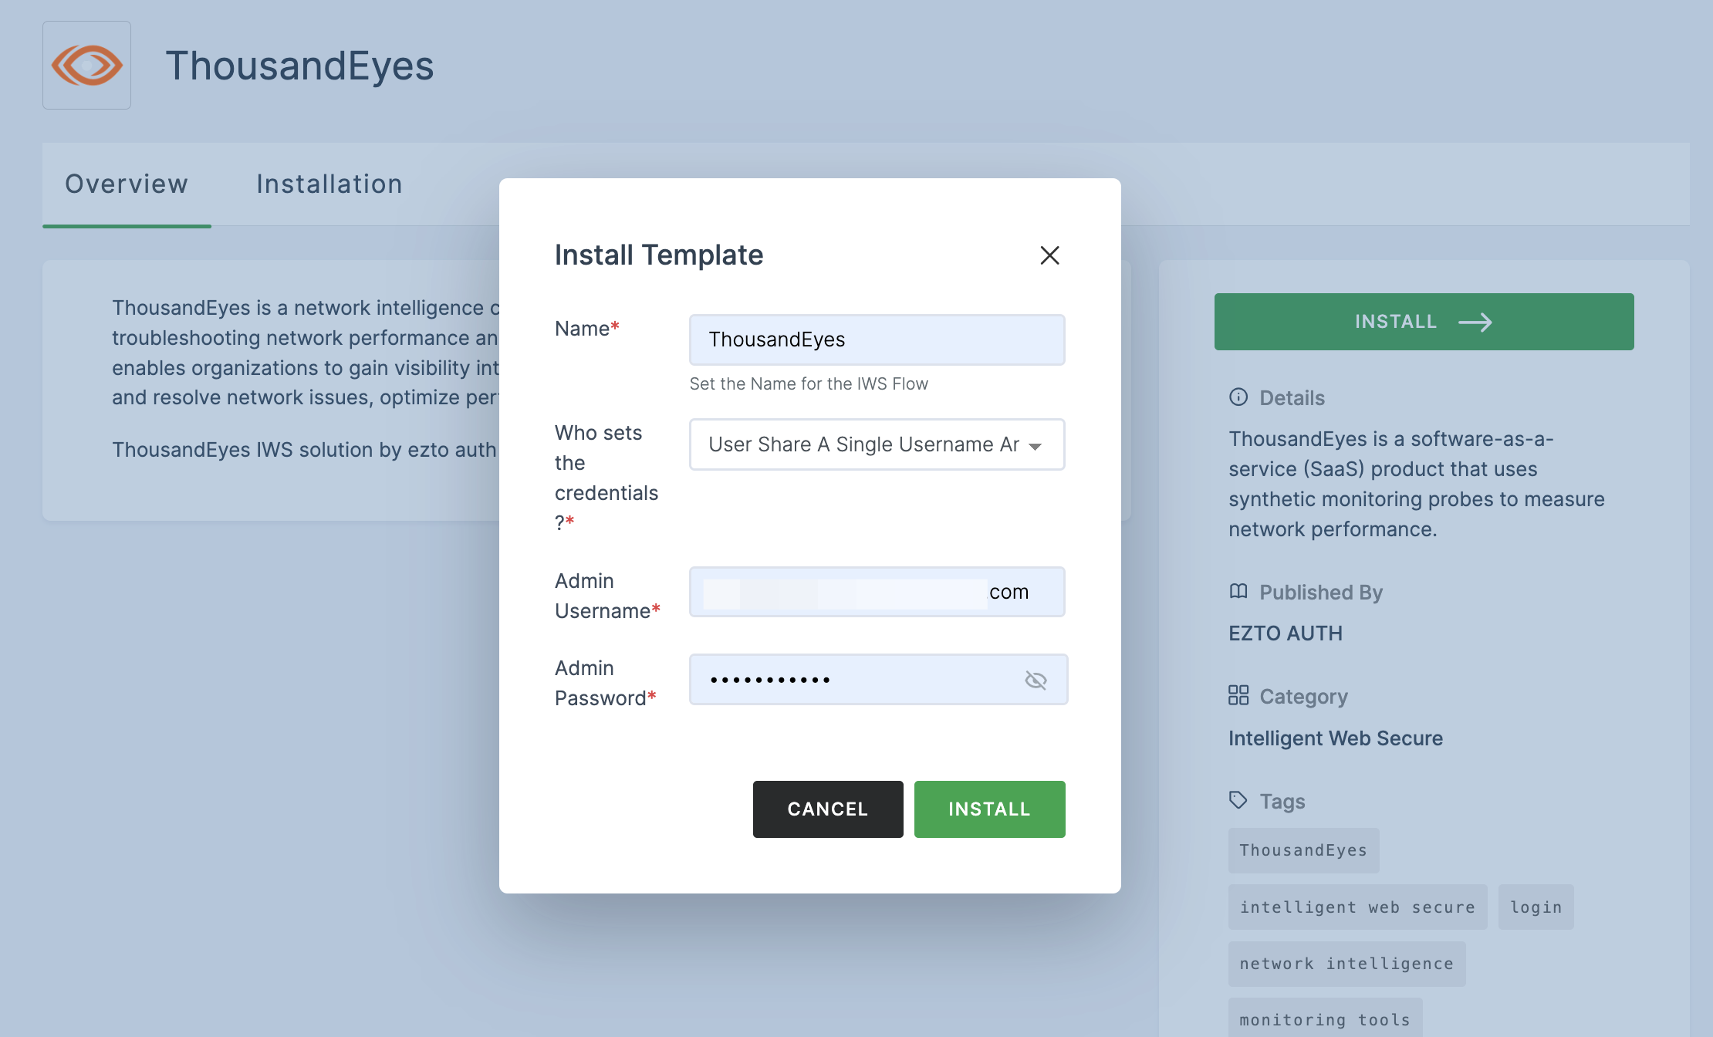Viewport: 1713px width, 1037px height.
Task: Click 'Set the Name for the IWS Flow' hint
Action: tap(809, 384)
